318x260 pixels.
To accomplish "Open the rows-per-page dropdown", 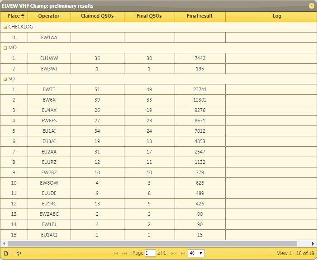I will point(196,253).
